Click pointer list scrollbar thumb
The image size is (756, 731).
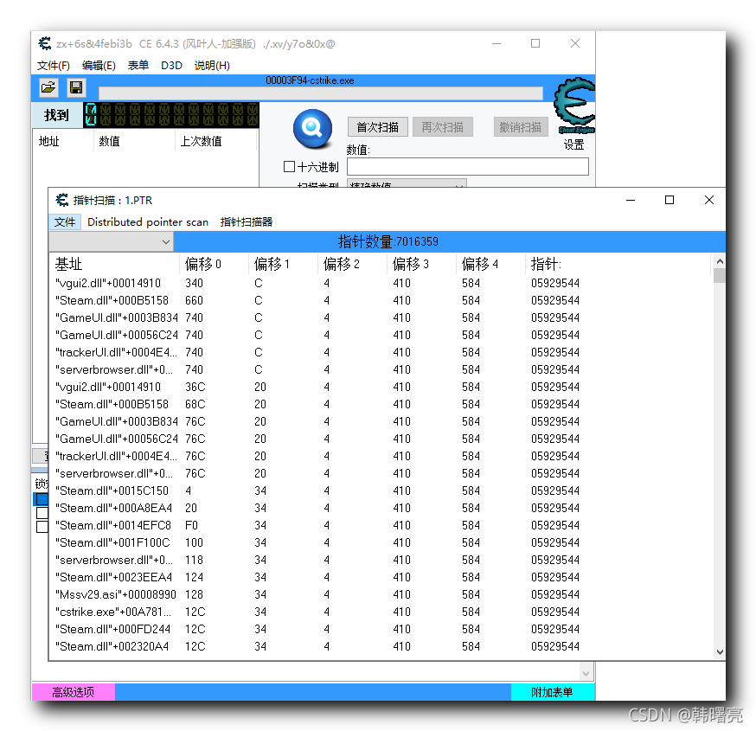[720, 275]
